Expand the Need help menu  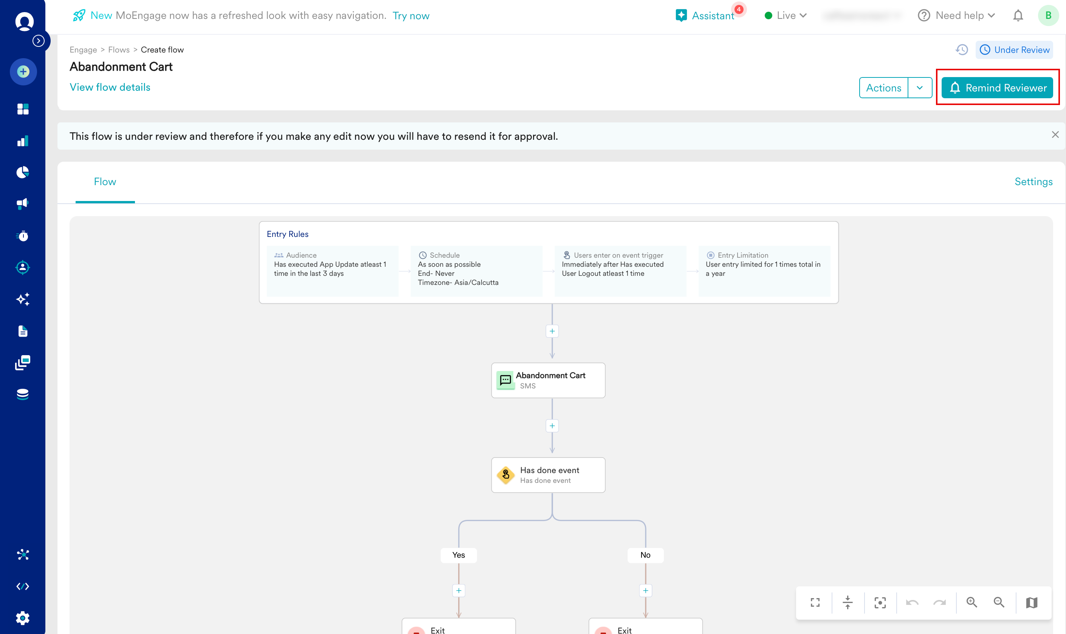957,16
